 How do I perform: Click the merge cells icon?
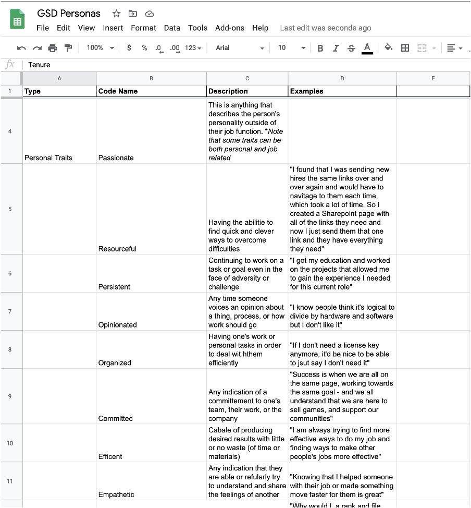(422, 49)
